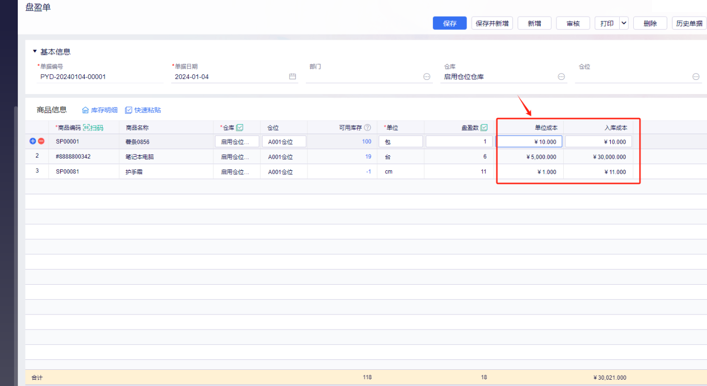Click the 仓位 input in SP00001 row

pos(284,142)
